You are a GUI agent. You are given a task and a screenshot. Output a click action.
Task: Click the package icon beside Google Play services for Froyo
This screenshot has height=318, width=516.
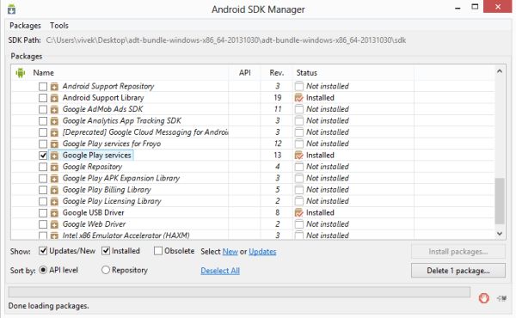tap(54, 144)
